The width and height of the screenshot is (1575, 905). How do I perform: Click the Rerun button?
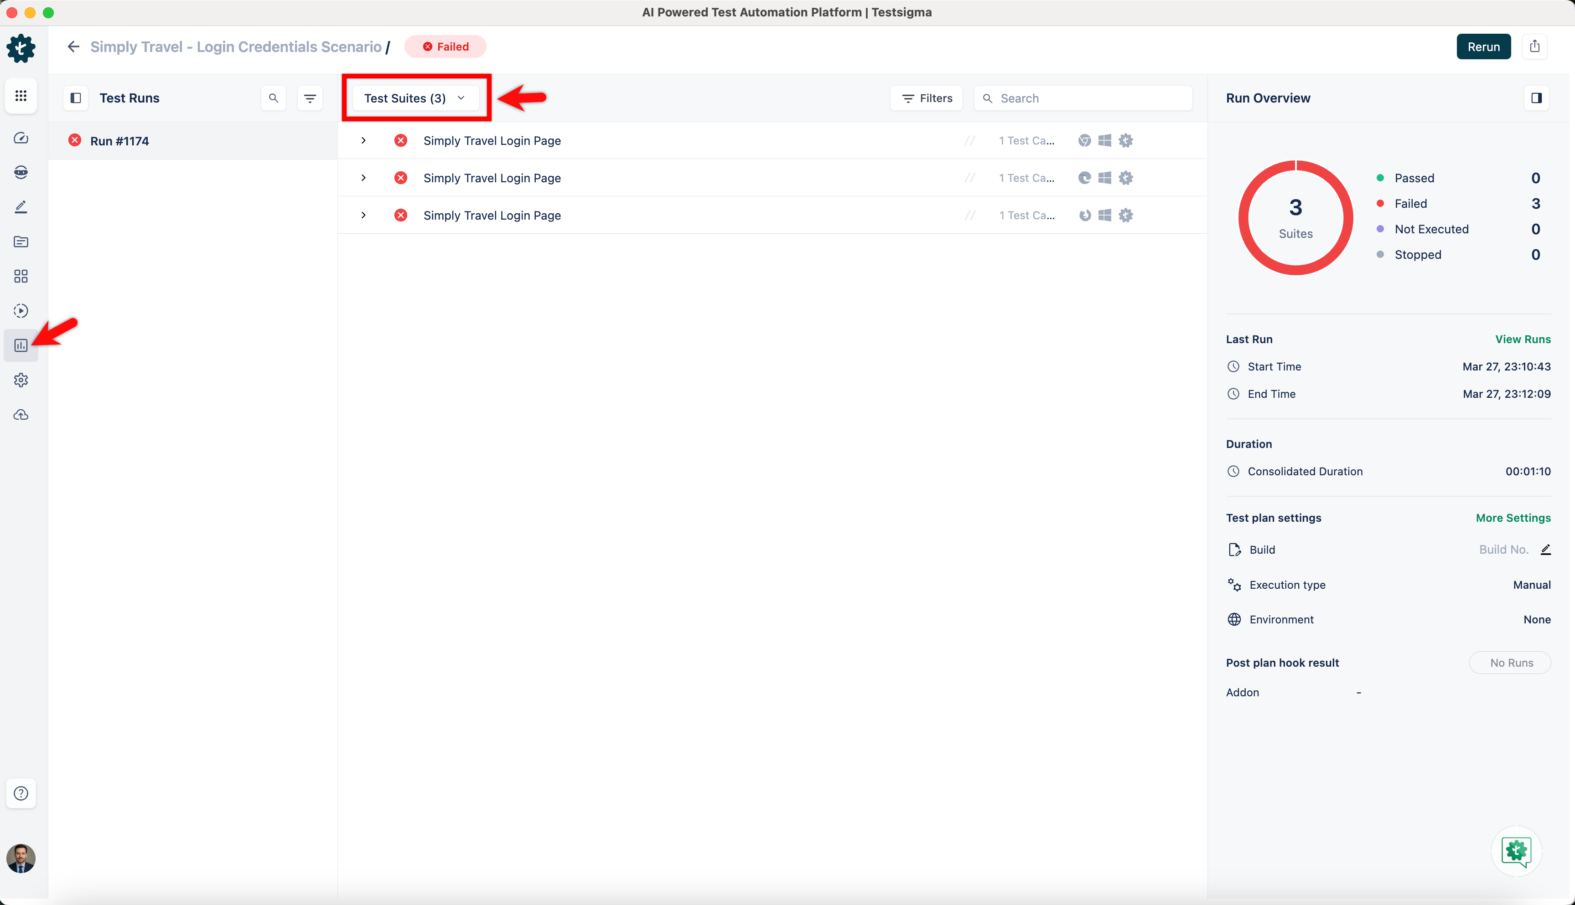pos(1483,46)
